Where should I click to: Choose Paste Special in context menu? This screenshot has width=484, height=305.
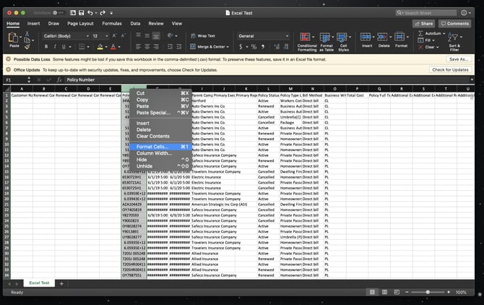[x=160, y=112]
